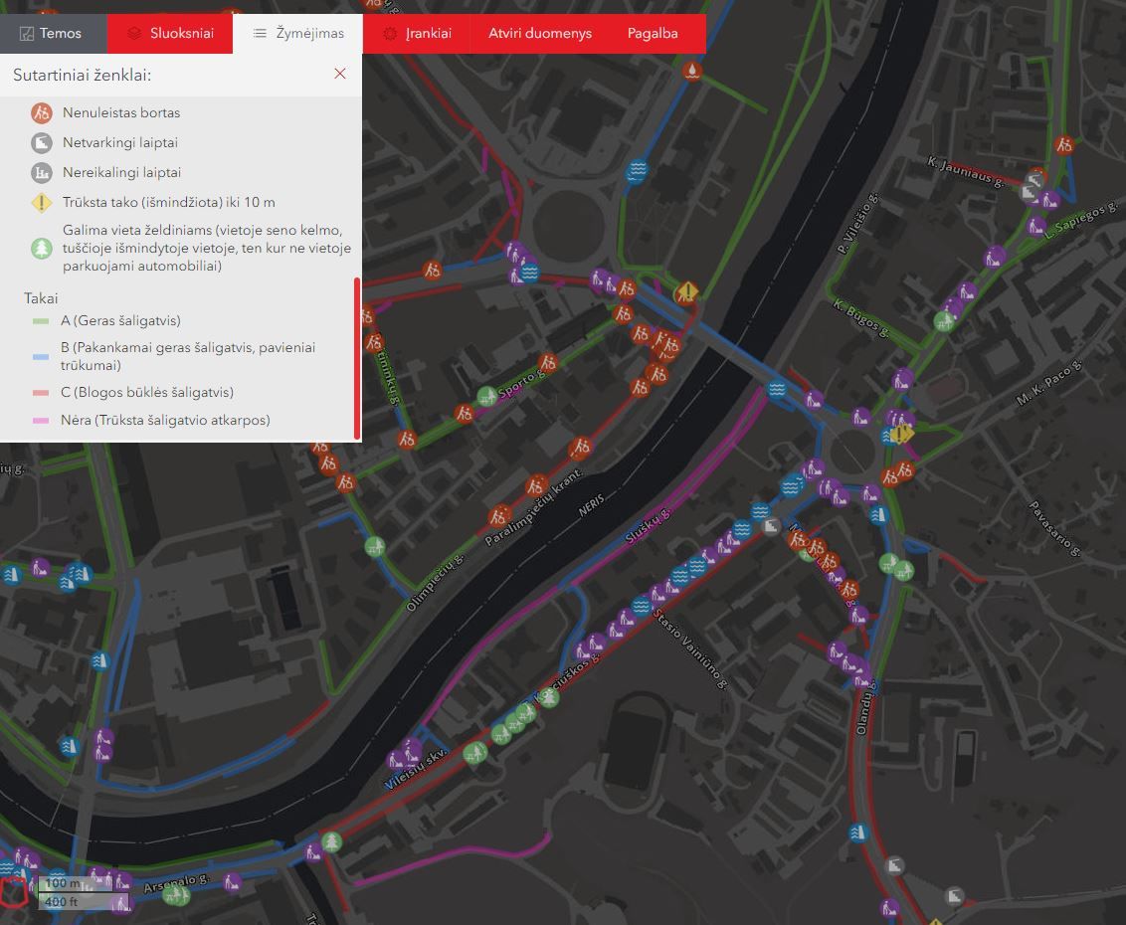
Task: Click the green tree marker near Arsenalo bridge
Action: 331,843
